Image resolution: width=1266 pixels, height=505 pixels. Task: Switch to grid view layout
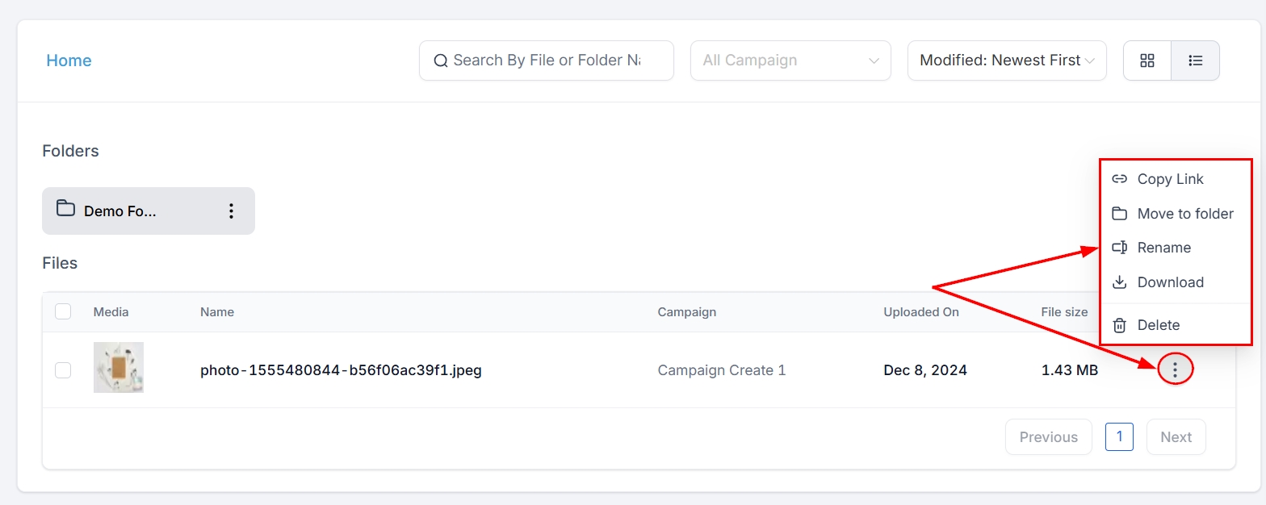coord(1147,61)
